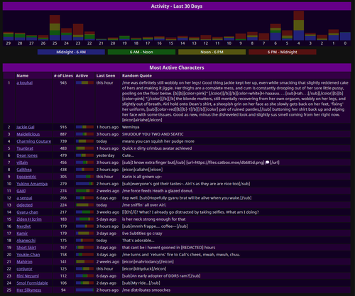Click the 'Weminya' quote text
355x296 pixels.
(x=131, y=127)
